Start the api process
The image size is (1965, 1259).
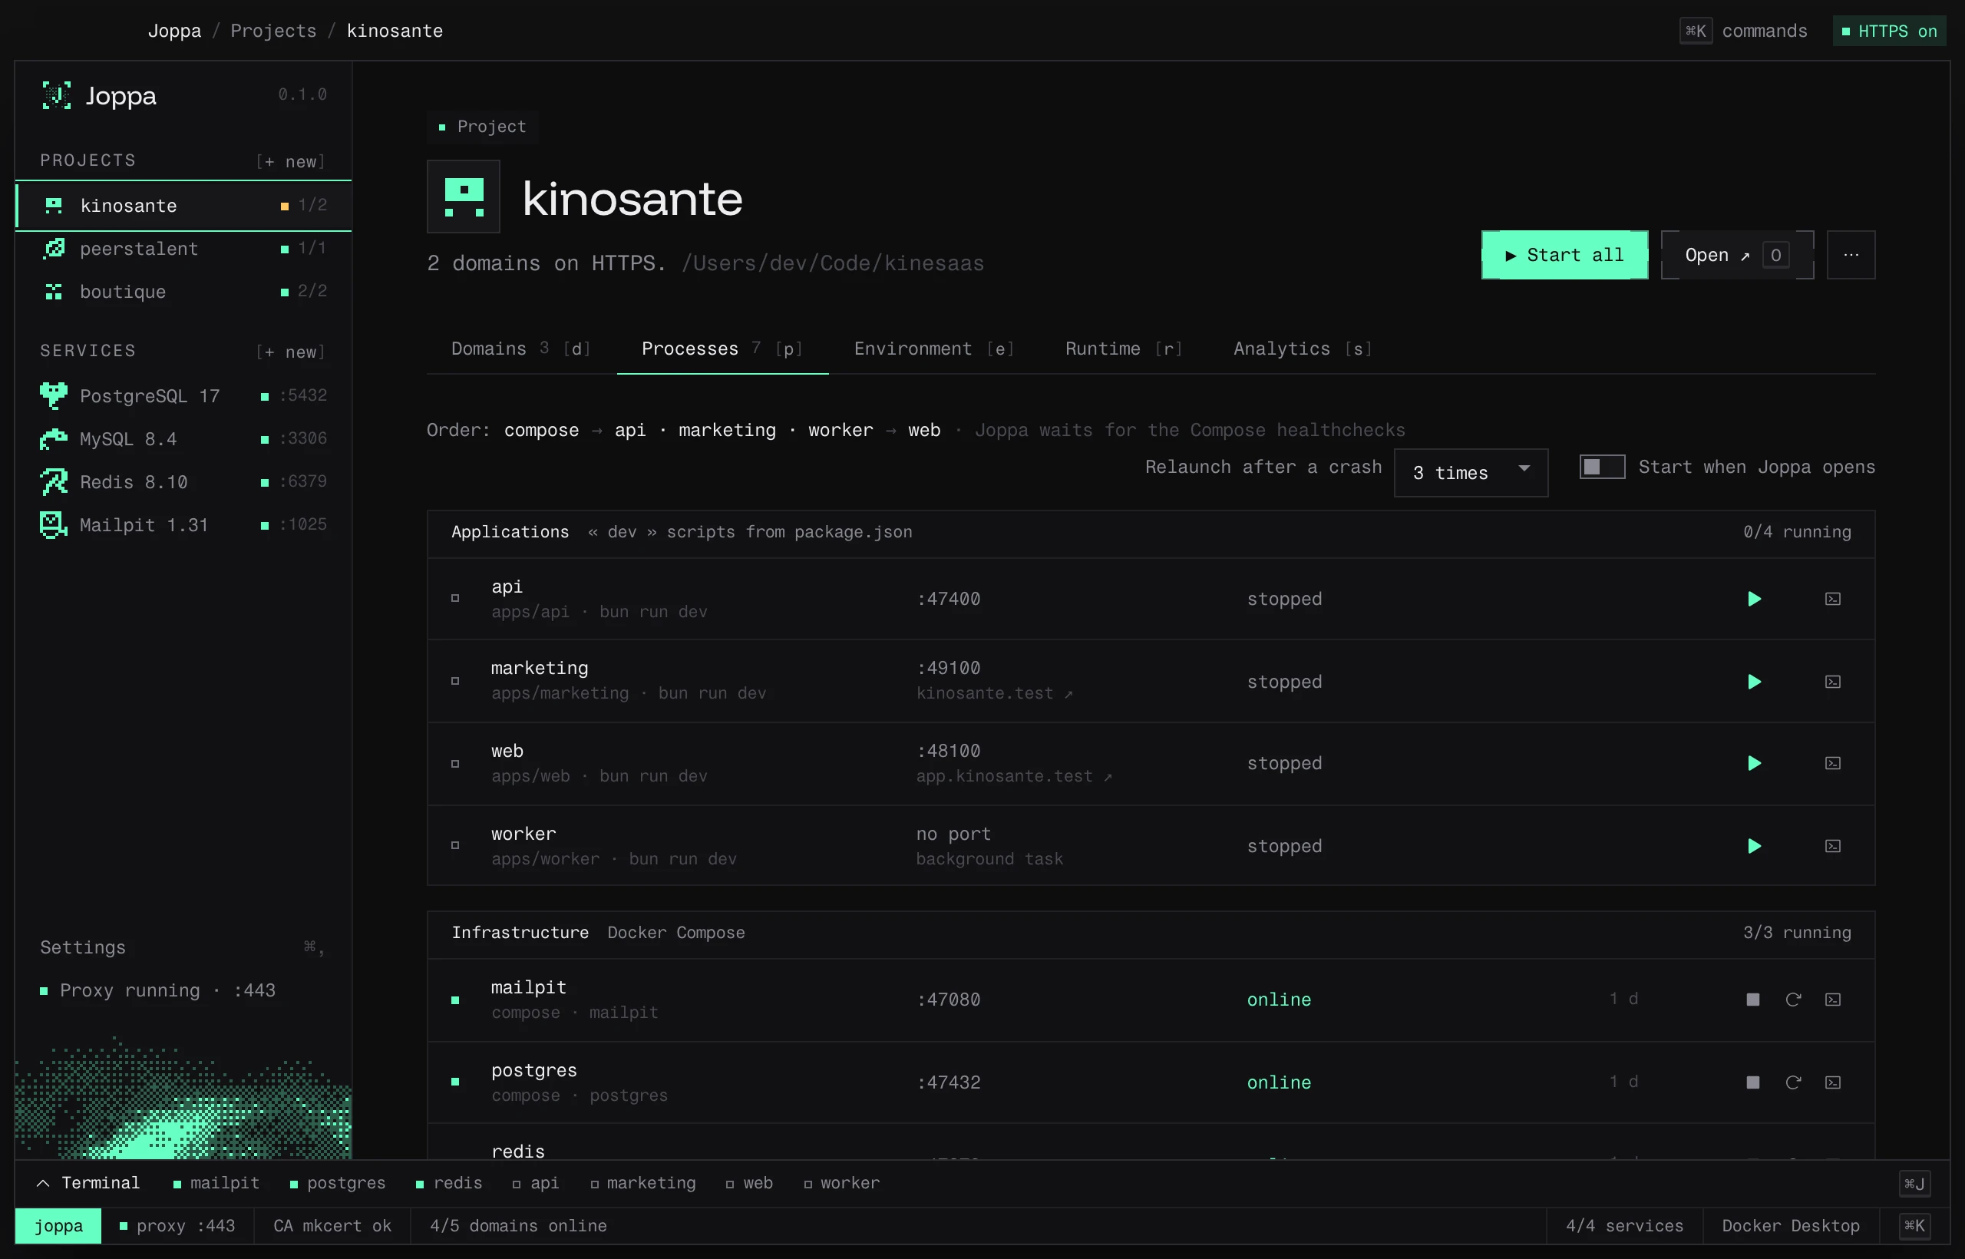(1754, 600)
